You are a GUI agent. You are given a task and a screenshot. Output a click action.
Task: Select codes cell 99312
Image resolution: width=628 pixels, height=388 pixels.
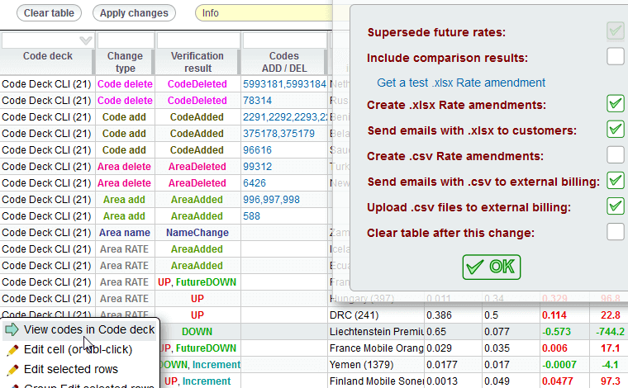point(284,167)
